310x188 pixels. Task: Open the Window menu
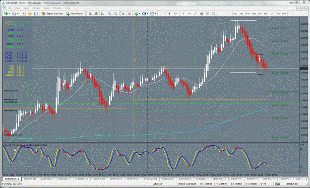pyautogui.click(x=57, y=8)
